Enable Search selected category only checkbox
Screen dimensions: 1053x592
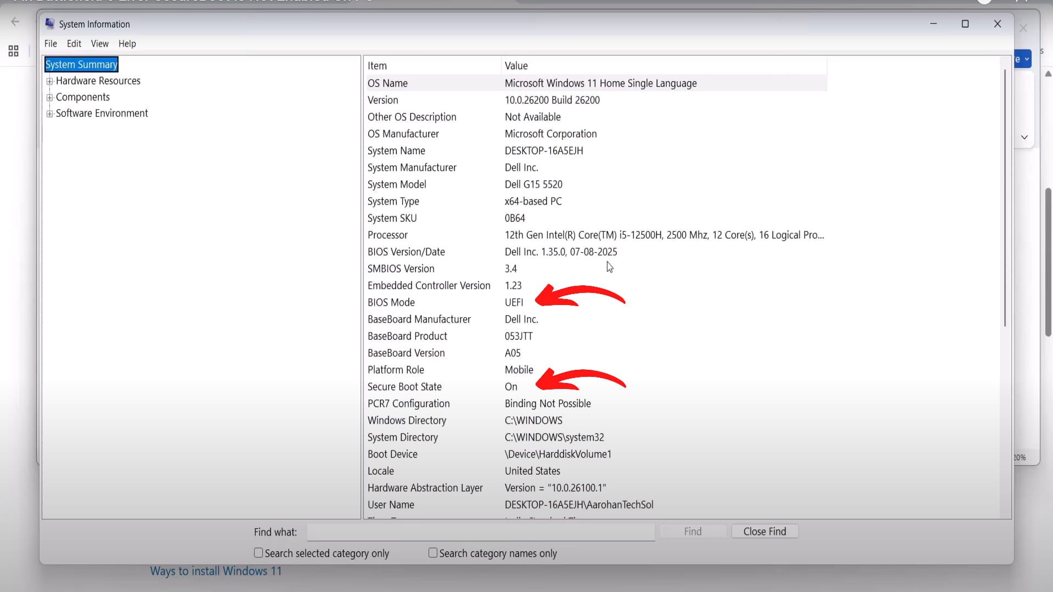coord(258,552)
